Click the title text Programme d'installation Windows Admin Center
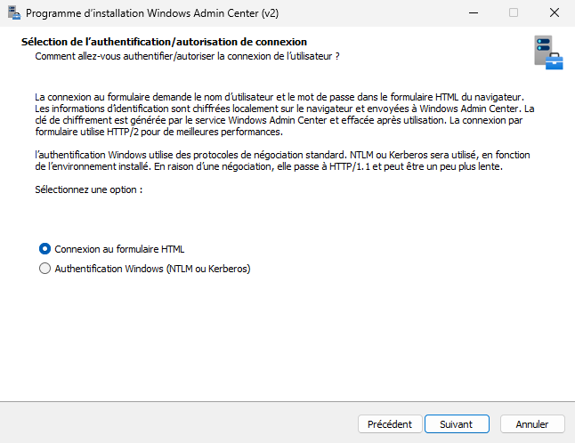Screen dimensions: 575x443 (x=152, y=13)
